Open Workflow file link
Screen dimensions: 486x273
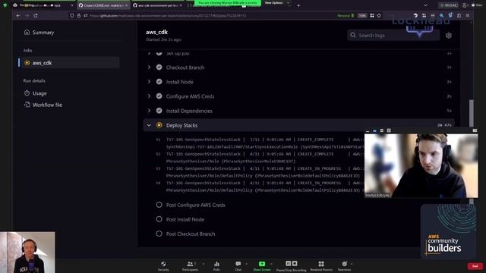47,105
